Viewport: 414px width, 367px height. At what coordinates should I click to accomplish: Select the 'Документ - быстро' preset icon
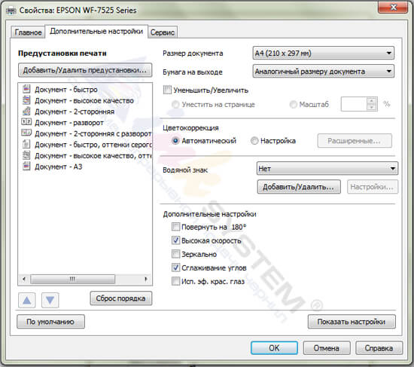coord(26,89)
